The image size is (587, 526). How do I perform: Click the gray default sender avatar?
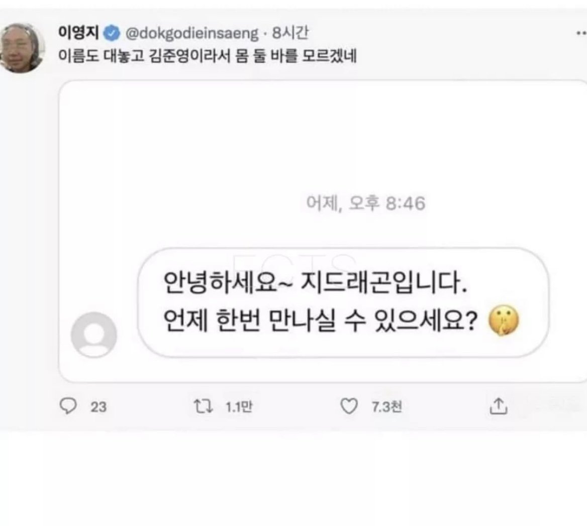pyautogui.click(x=94, y=335)
